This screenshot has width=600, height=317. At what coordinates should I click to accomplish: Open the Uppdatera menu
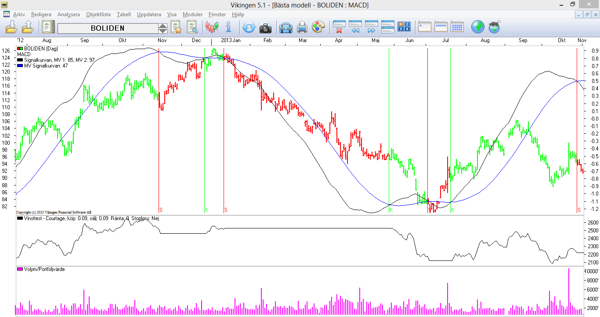(x=149, y=14)
